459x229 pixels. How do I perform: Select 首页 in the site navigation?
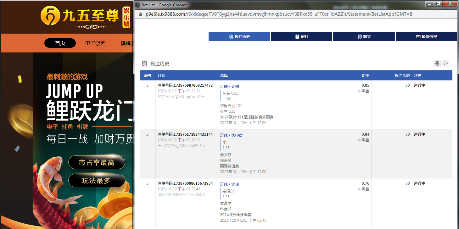60,43
